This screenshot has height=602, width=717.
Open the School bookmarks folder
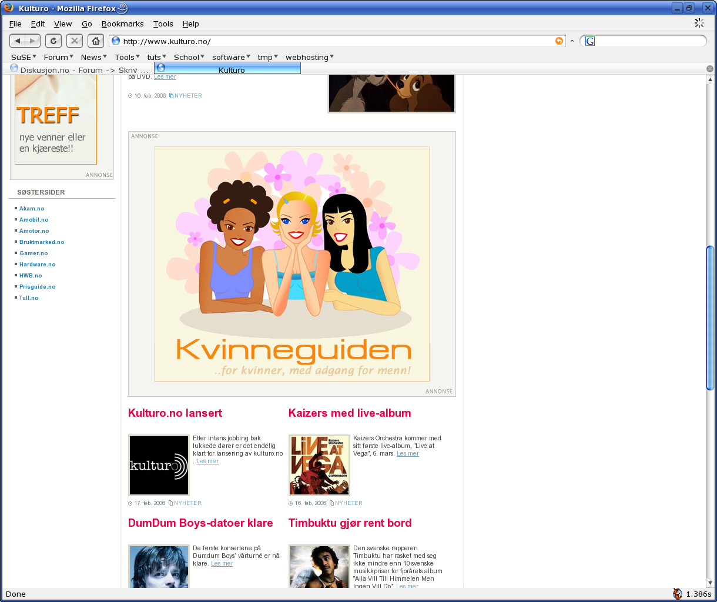(x=189, y=57)
